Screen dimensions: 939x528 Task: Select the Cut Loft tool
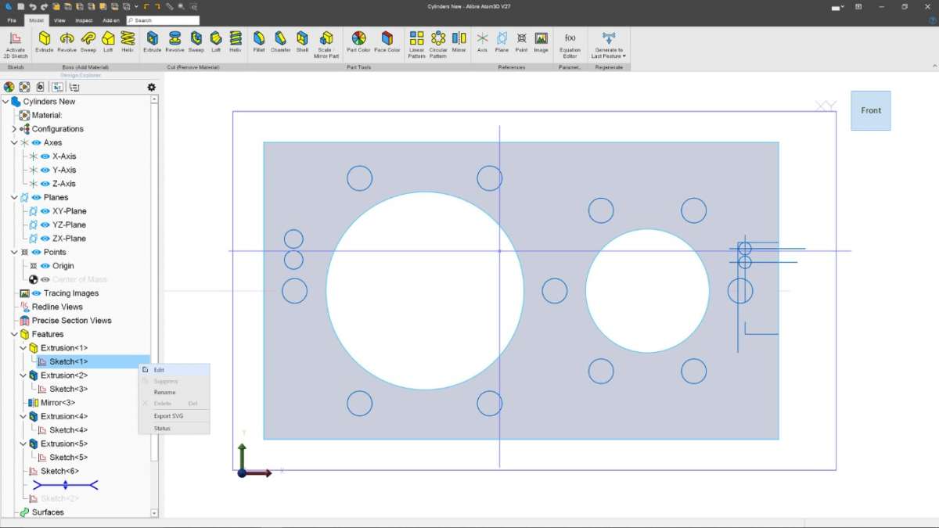[x=215, y=42]
